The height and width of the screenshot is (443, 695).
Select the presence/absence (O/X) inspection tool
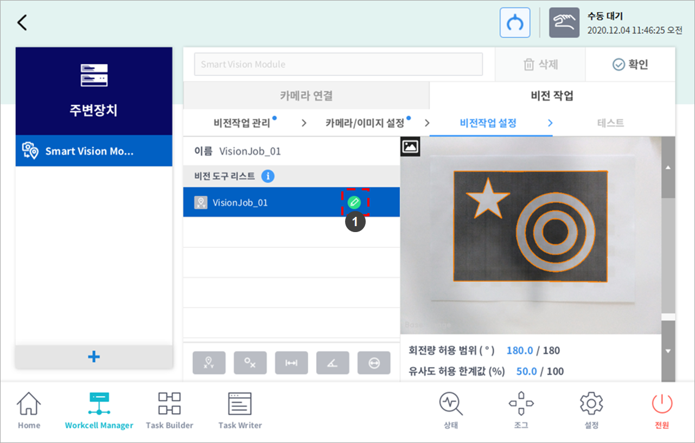250,363
